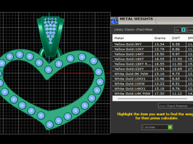Click the Metal Weights flask icon
This screenshot has width=193, height=144.
tap(114, 20)
